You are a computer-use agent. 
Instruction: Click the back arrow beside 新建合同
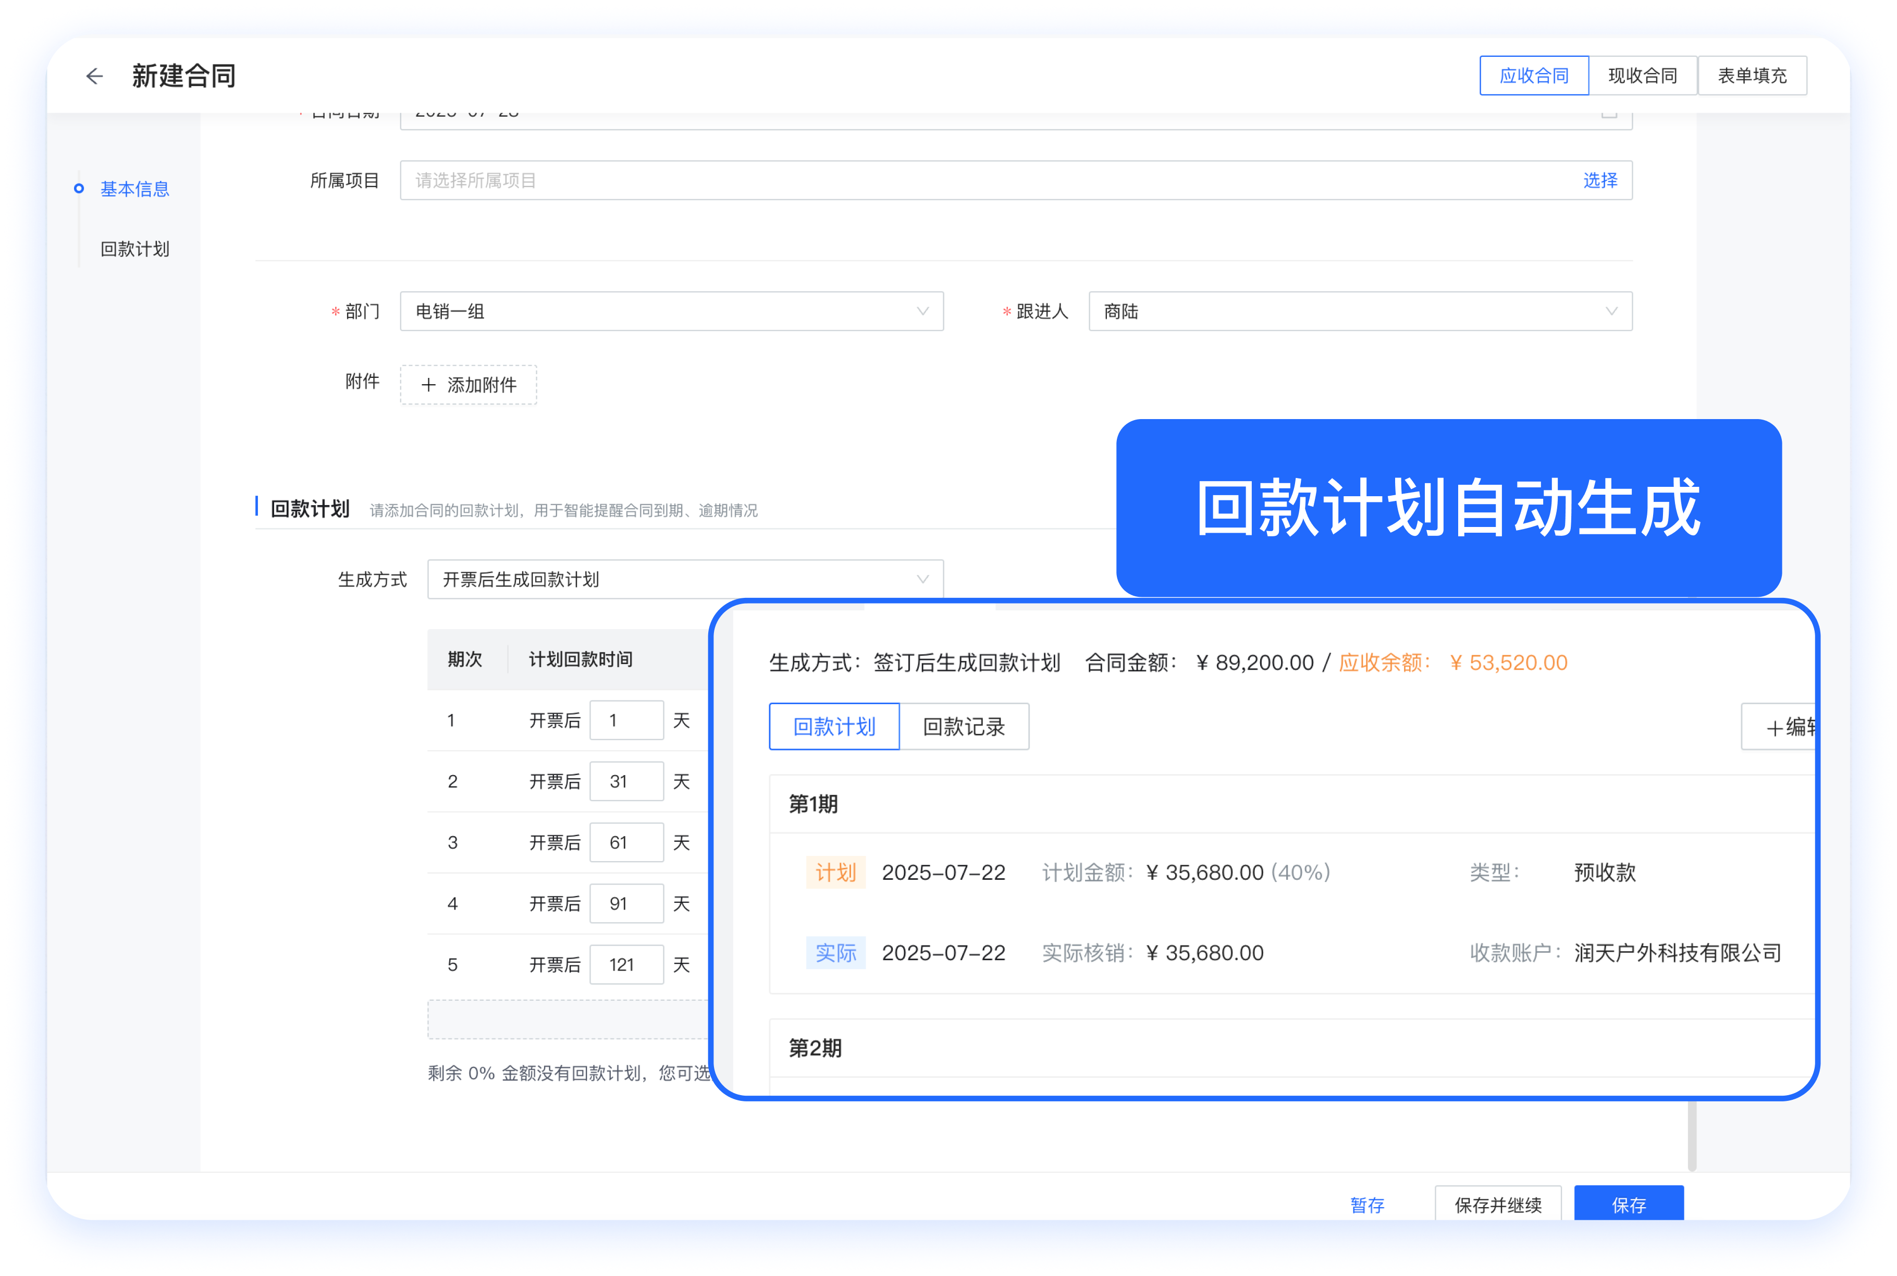coord(94,76)
